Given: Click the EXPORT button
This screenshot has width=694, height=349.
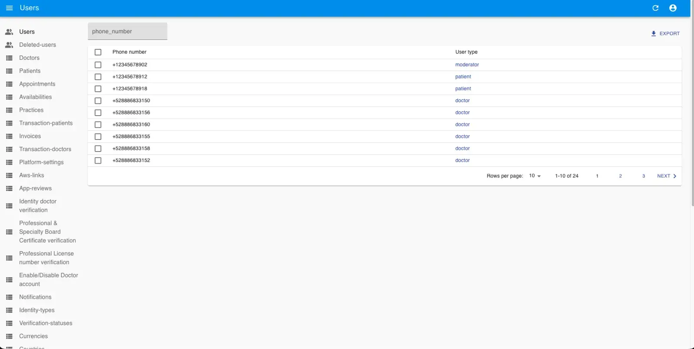Looking at the screenshot, I should tap(665, 33).
